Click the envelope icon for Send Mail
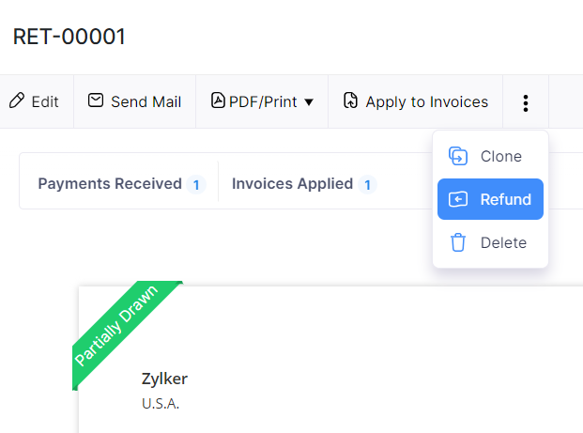583x433 pixels. point(96,101)
